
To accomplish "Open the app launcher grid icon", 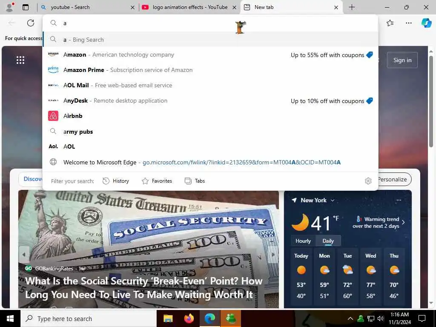I will click(20, 60).
